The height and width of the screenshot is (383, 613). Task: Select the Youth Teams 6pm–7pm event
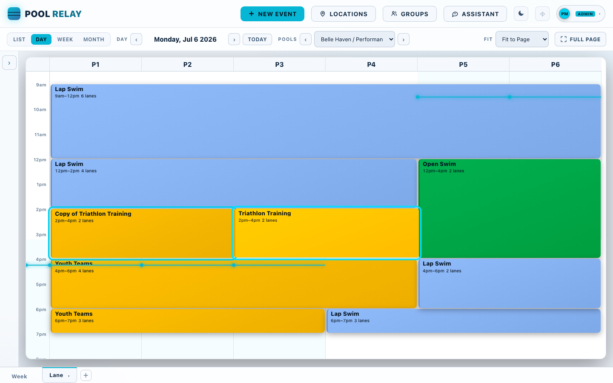click(x=188, y=321)
